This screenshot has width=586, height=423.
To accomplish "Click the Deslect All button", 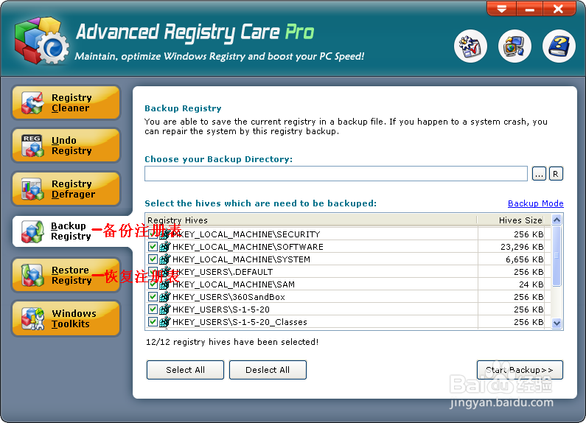I will pos(268,370).
